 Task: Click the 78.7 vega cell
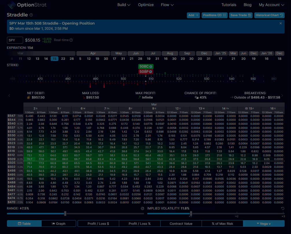tap(30, 159)
